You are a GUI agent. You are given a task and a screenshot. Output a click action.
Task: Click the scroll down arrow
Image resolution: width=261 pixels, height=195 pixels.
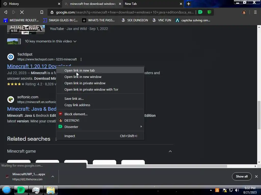[259, 162]
